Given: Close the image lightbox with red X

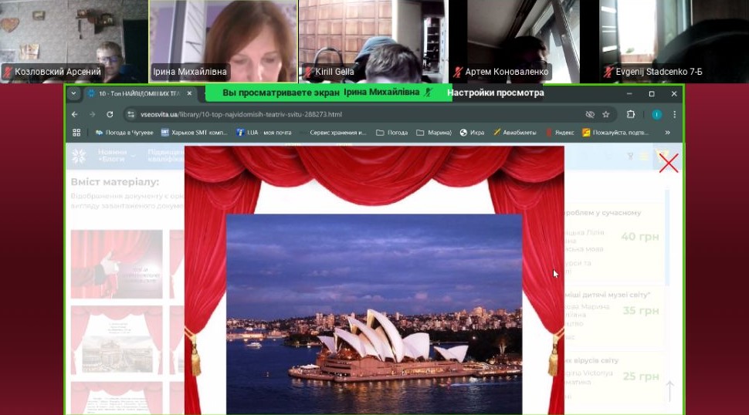Looking at the screenshot, I should [668, 163].
